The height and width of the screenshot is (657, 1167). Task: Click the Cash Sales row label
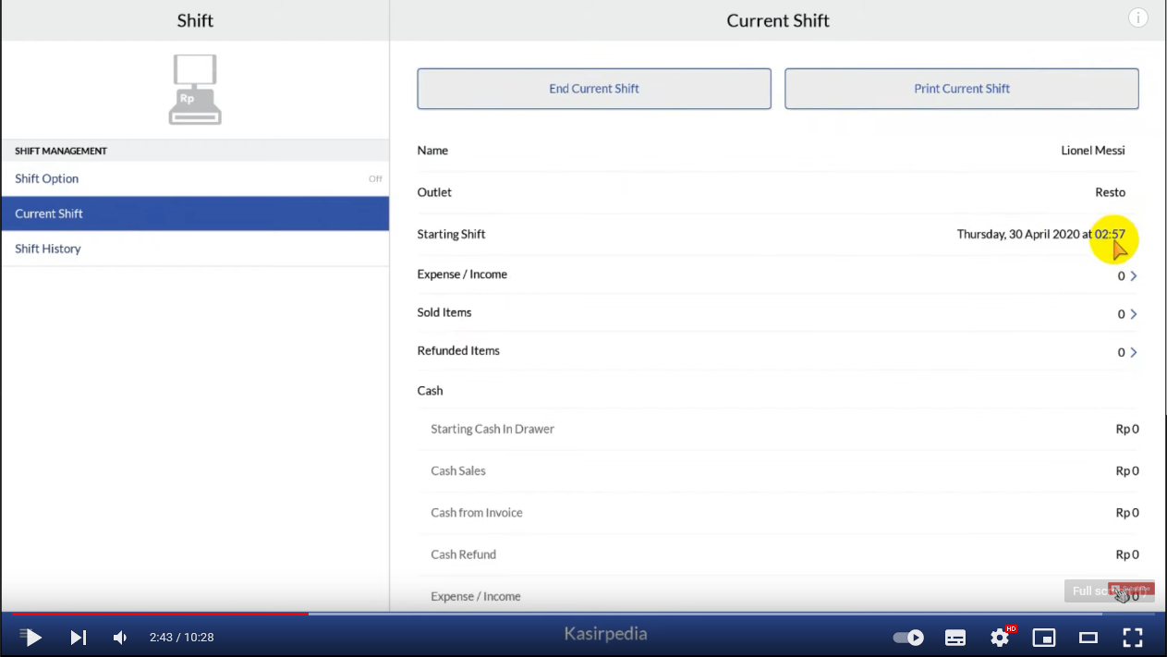pyautogui.click(x=458, y=470)
